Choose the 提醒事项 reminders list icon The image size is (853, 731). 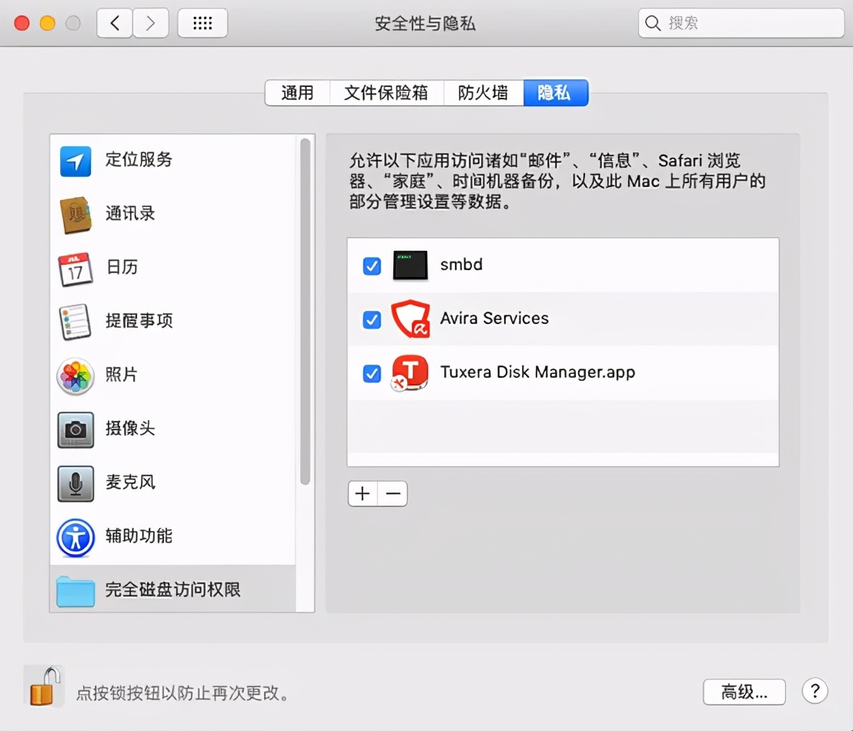pos(75,322)
